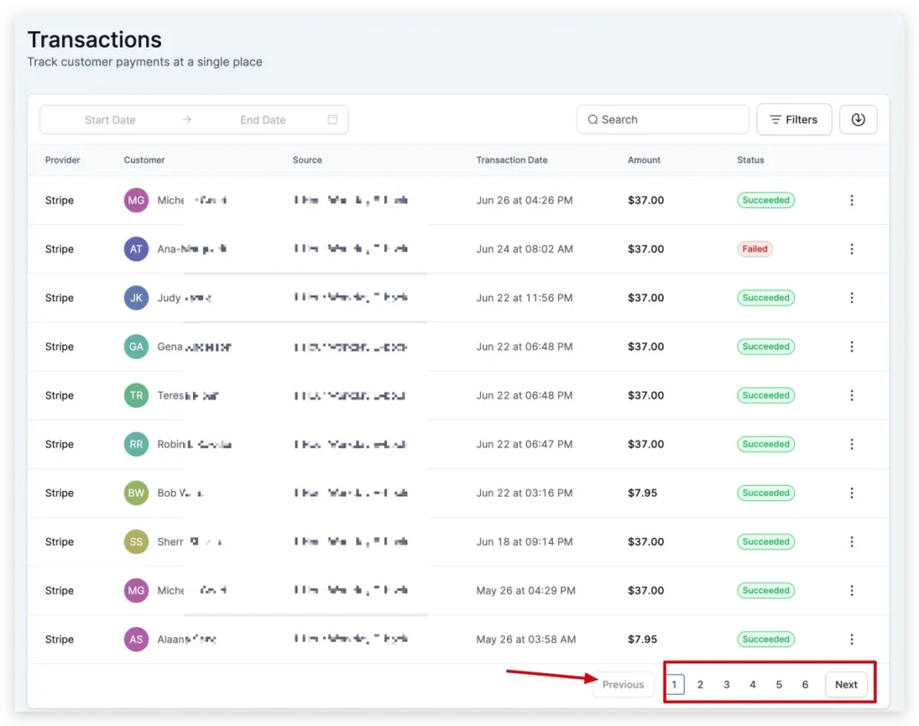Go to page 2 of transactions

[x=700, y=685]
